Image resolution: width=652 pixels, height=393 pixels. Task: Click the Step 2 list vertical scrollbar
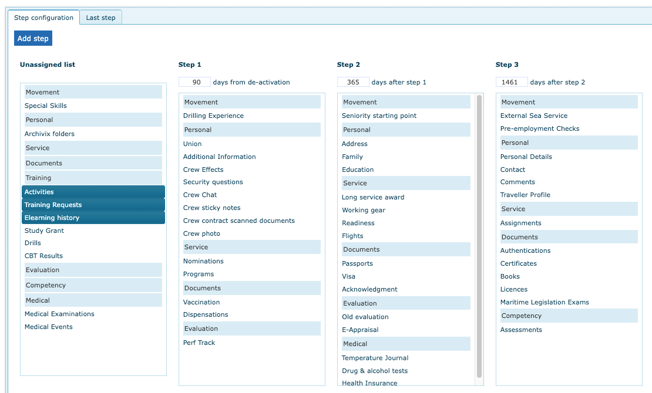click(x=479, y=236)
